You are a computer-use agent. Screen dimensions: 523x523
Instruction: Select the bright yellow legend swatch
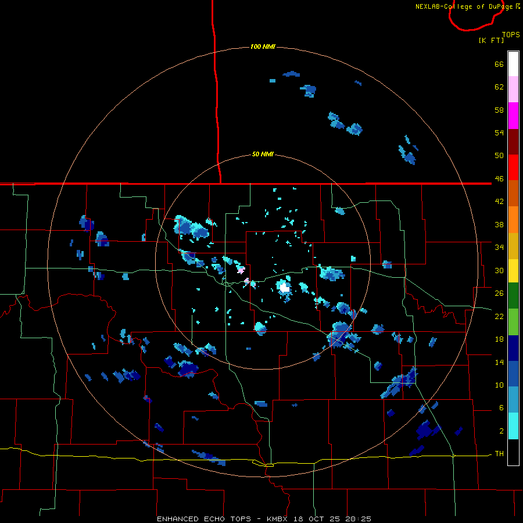click(513, 271)
